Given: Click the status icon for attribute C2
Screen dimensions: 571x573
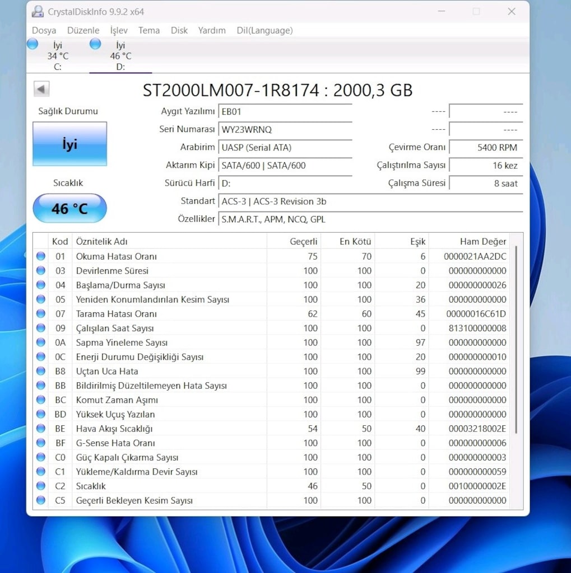Looking at the screenshot, I should tap(41, 486).
